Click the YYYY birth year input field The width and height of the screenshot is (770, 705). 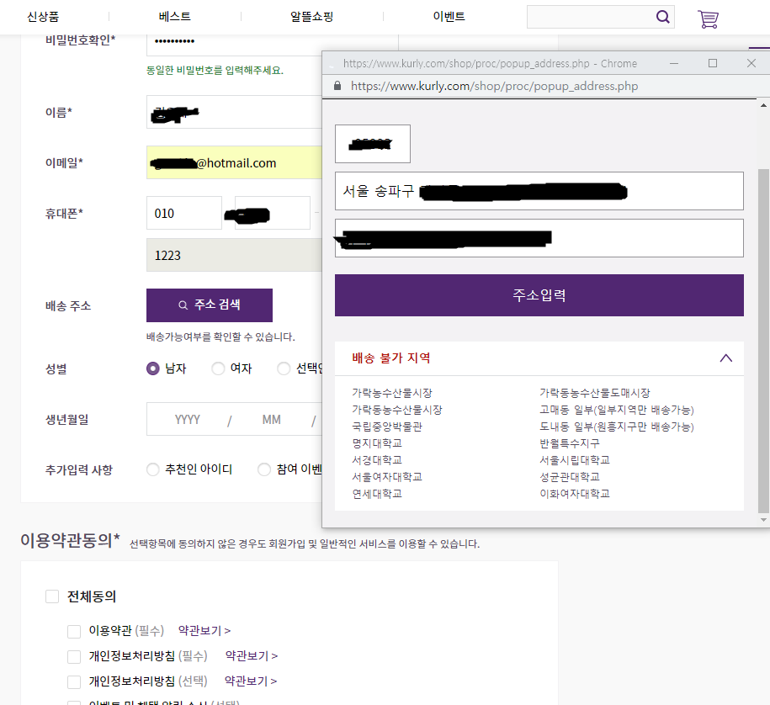point(187,419)
